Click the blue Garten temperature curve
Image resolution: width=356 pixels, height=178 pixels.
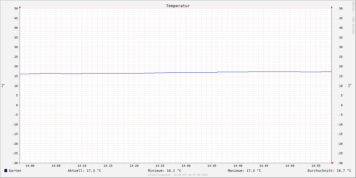point(176,73)
